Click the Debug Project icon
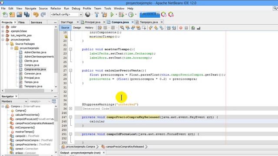The image size is (278, 156). [122, 14]
